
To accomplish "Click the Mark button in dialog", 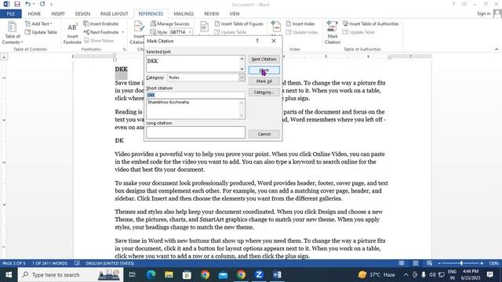I will [264, 70].
